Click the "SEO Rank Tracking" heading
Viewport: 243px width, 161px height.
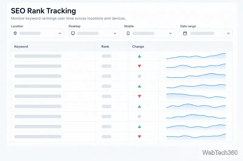pos(43,11)
